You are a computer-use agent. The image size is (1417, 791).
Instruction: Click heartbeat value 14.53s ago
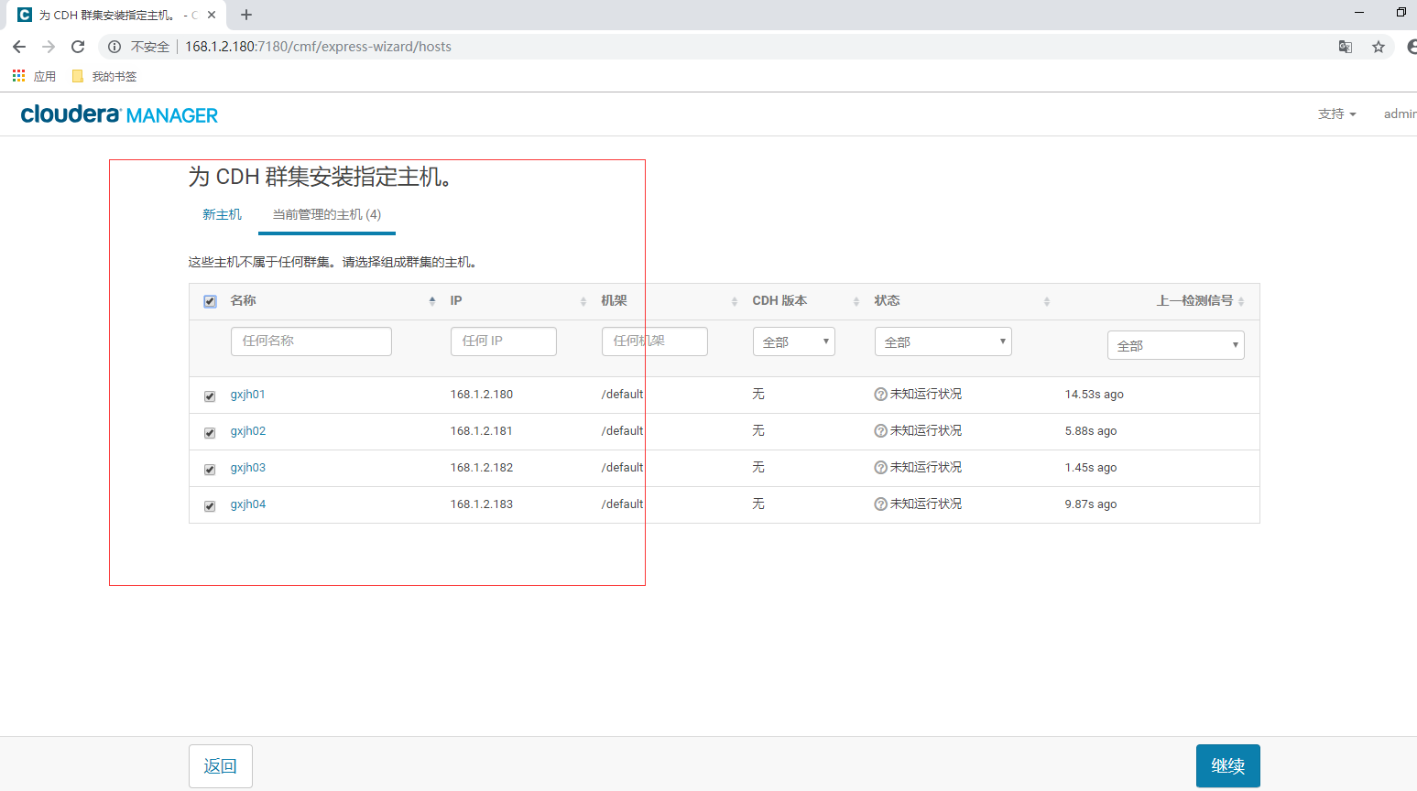click(1095, 395)
